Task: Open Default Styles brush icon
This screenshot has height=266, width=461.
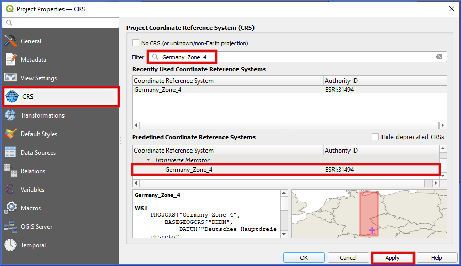Action: click(x=11, y=134)
